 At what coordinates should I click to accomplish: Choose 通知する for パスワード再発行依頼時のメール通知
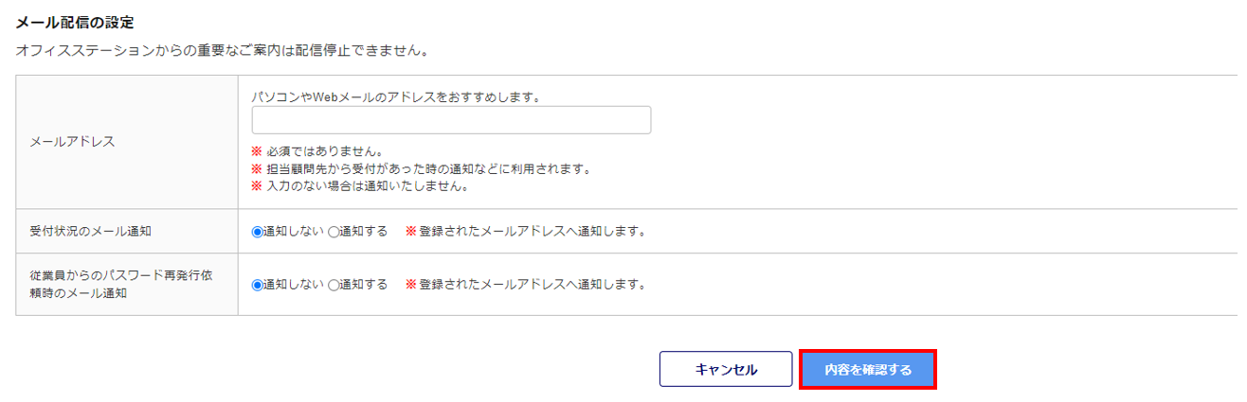[334, 285]
